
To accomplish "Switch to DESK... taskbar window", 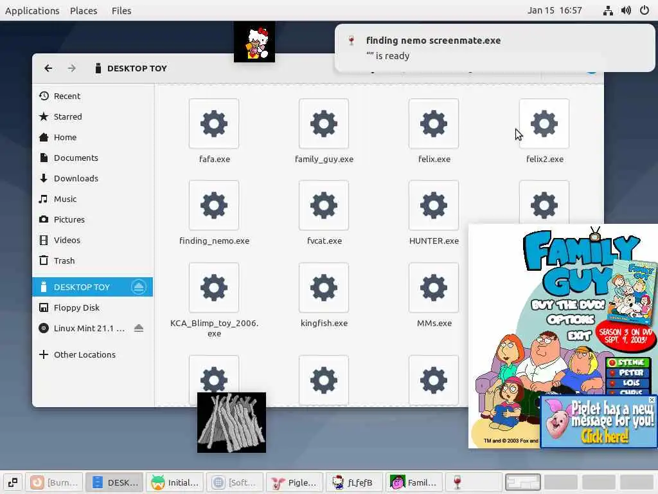I will tap(114, 482).
